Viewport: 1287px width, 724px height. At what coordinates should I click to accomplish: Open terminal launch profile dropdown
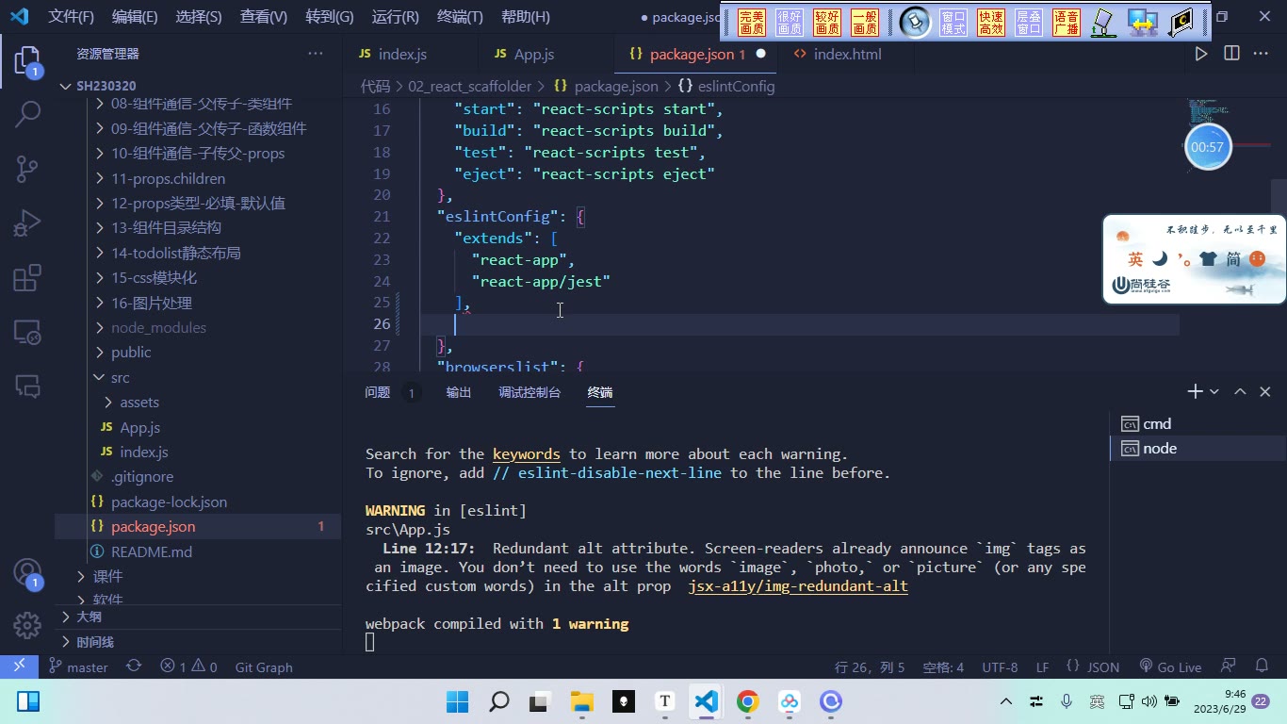tap(1214, 391)
